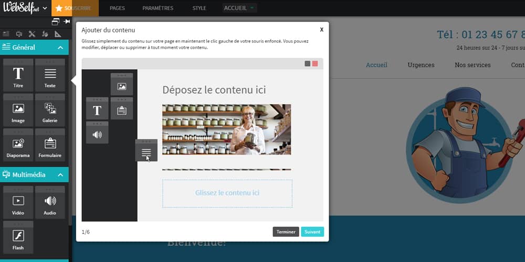Click the tutorial form clipboard block
This screenshot has width=525, height=262.
coord(122,108)
